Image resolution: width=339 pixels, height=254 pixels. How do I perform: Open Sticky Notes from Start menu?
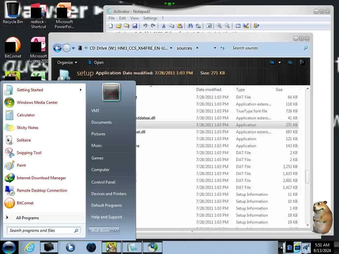tap(45, 127)
